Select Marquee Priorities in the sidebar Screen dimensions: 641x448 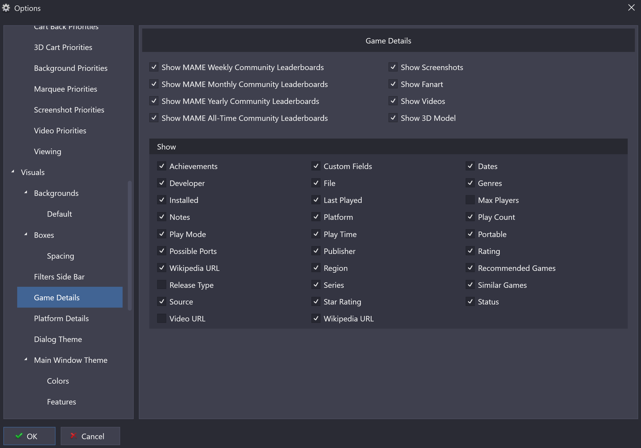tap(66, 89)
